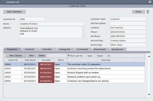Select concern row 10023
The width and height of the screenshot is (153, 101).
click(x=74, y=81)
